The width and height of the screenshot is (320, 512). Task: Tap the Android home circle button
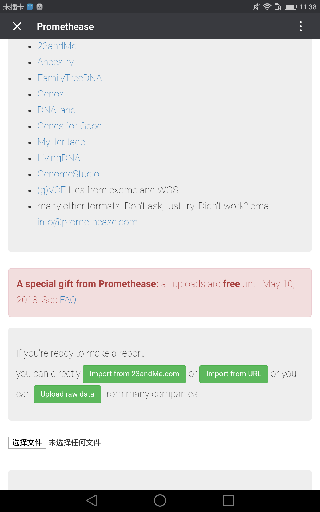coord(160,501)
